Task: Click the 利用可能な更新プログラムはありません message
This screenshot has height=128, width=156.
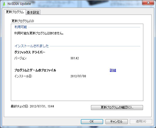Action: [x=39, y=33]
